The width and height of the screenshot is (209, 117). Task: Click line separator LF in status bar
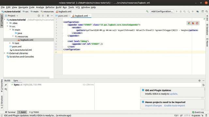click(181, 116)
